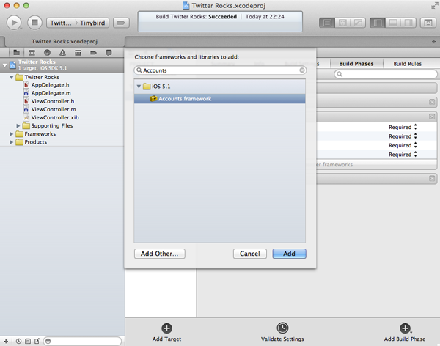Show the Debug area view toggle
440x346 pixels.
pos(393,23)
